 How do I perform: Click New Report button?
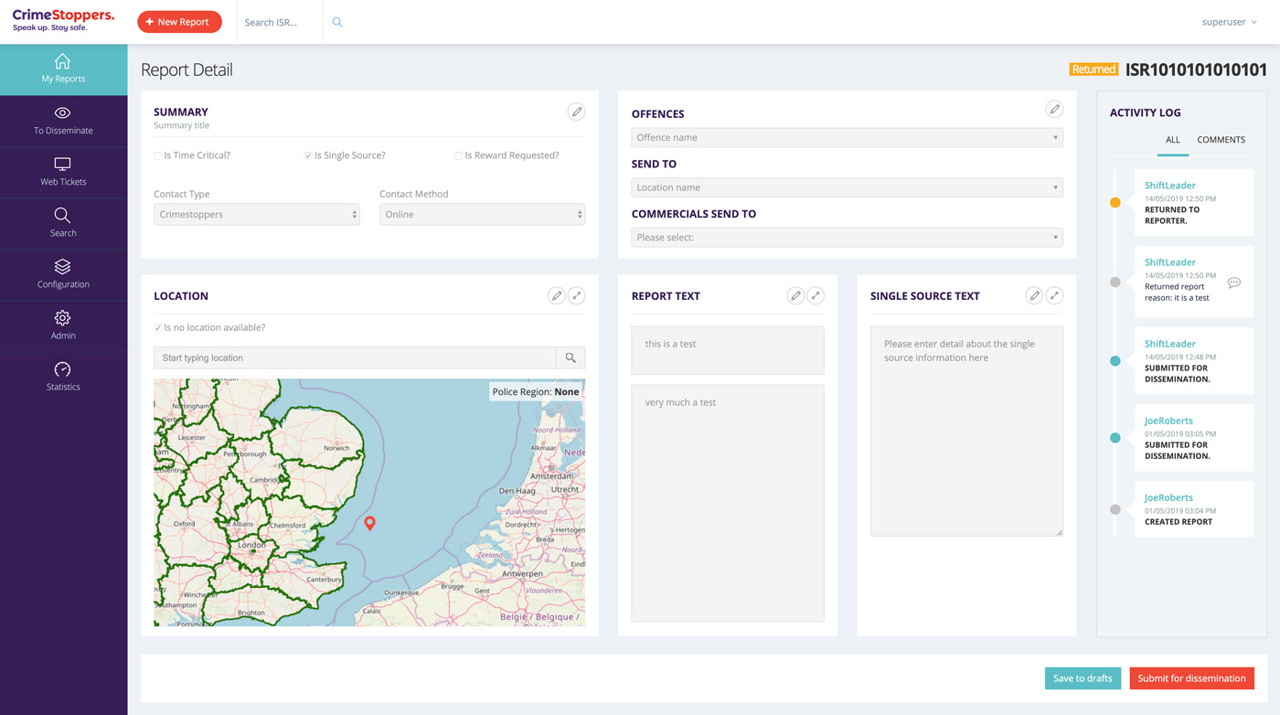(179, 22)
